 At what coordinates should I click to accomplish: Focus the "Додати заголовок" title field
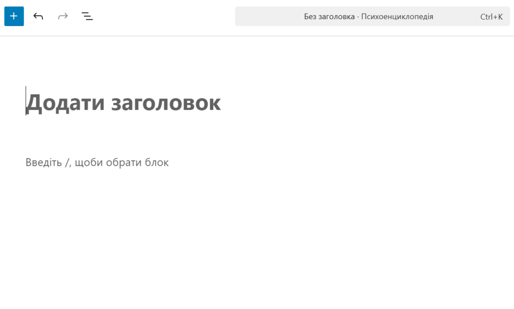click(123, 102)
